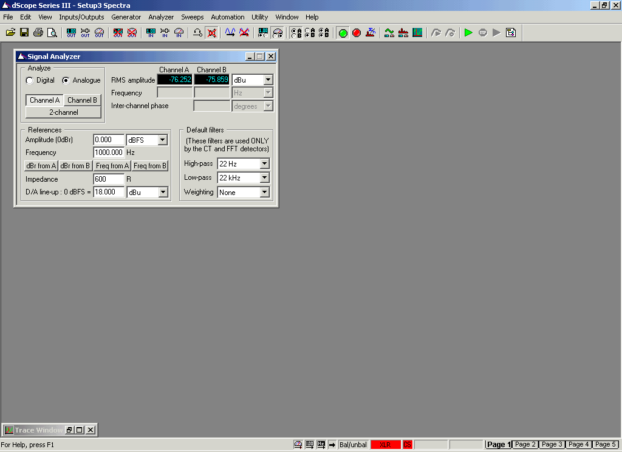Click the connector IN toolbar icon
The height and width of the screenshot is (452, 622).
165,33
